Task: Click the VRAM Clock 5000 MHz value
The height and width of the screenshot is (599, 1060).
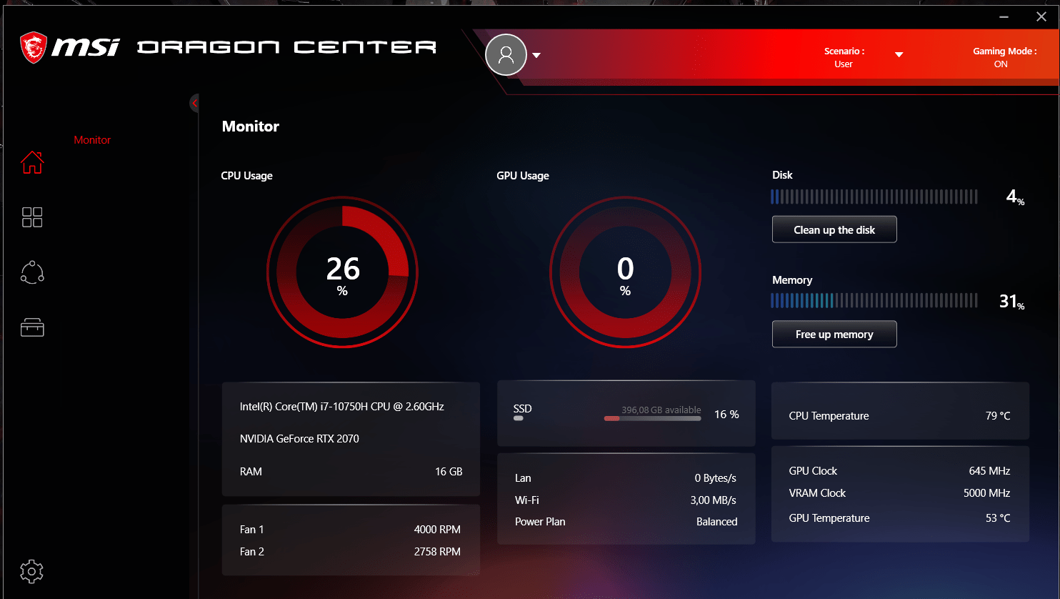Action: 986,493
